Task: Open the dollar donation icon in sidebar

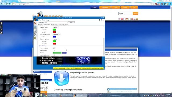Action: pos(35,38)
